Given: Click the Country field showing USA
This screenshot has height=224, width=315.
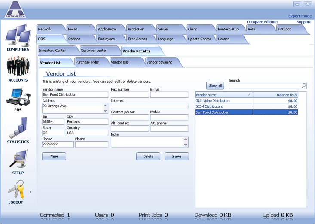Looking at the screenshot, I should [87, 133].
